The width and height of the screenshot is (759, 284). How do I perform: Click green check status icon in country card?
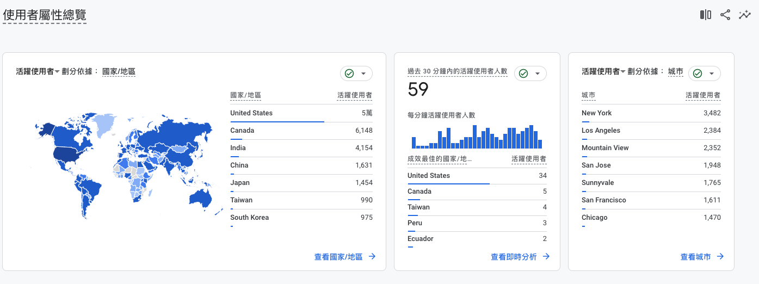[x=349, y=73]
